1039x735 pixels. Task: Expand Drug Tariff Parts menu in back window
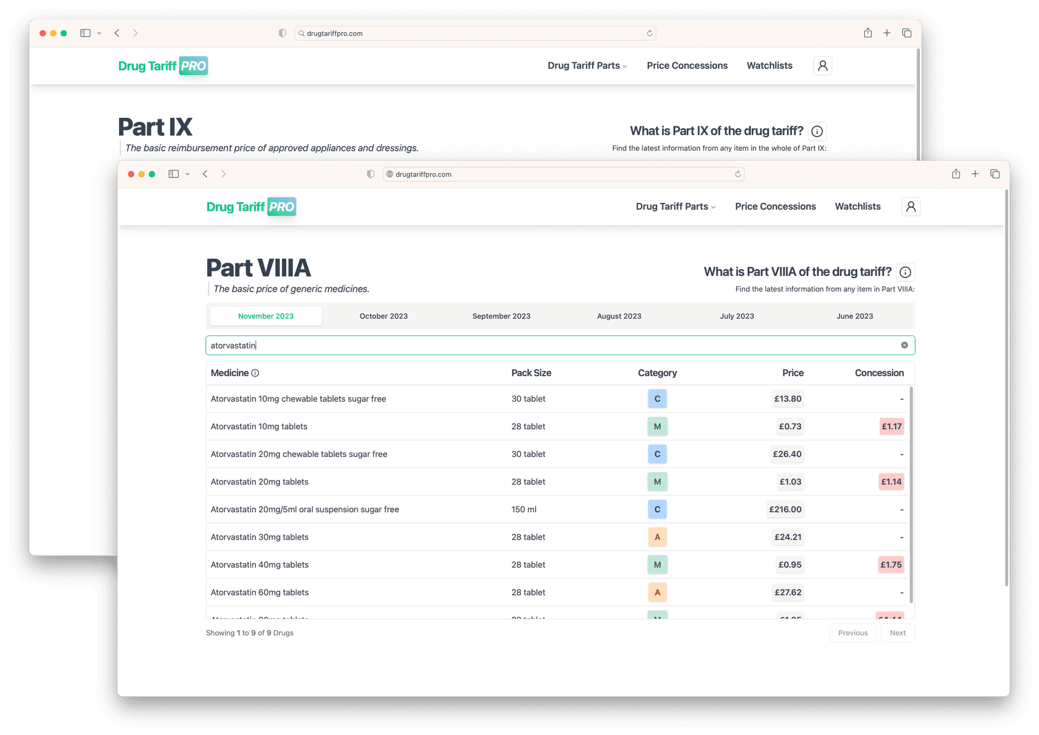pos(587,65)
